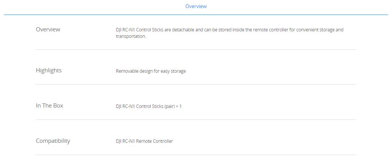Click the blue line under Overview tab
390x160 pixels.
(x=196, y=15)
